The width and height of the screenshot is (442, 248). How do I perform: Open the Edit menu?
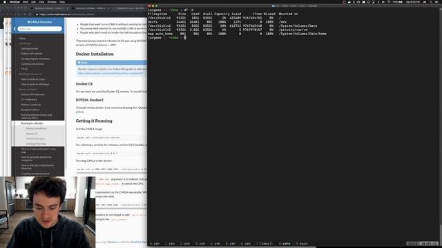click(34, 1)
